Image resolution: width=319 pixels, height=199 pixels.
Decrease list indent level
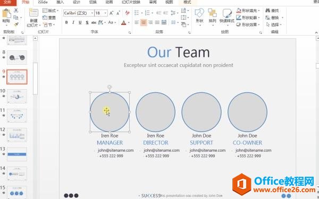158,13
